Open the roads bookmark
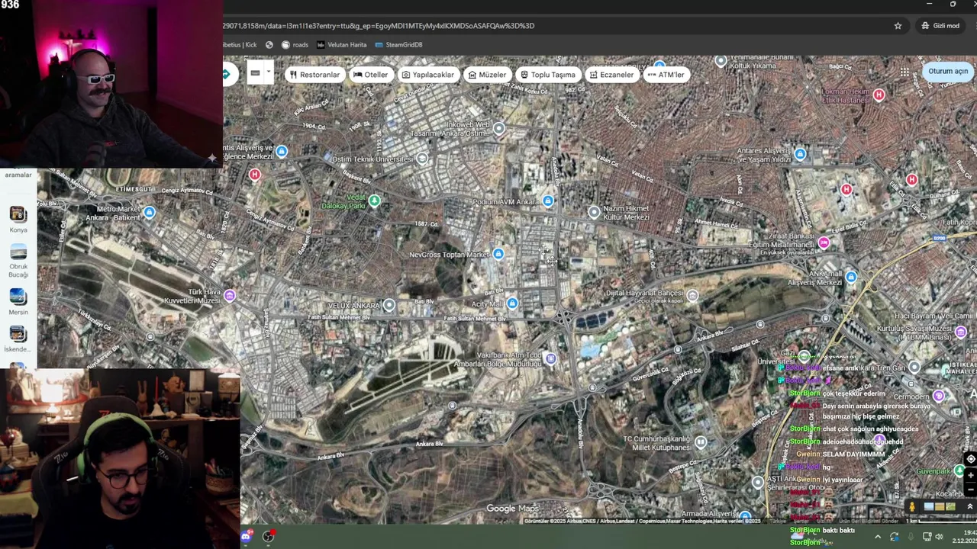The height and width of the screenshot is (549, 977). coord(295,44)
